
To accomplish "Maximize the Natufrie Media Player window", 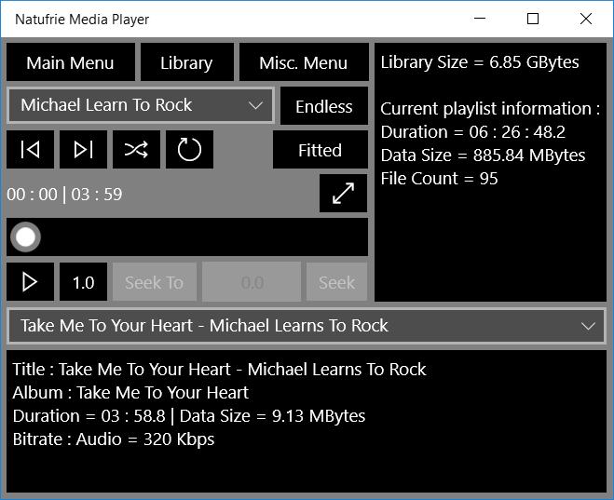I will tap(533, 19).
